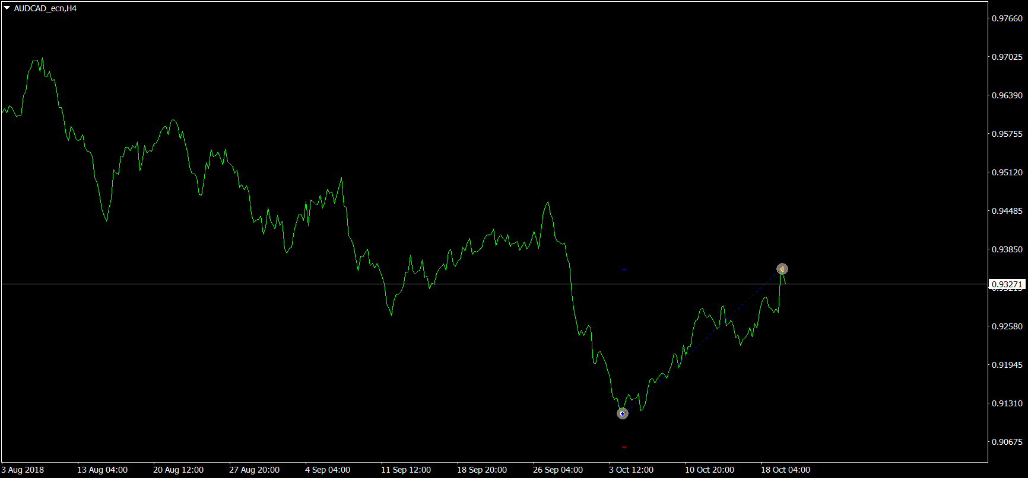This screenshot has height=478, width=1028.
Task: Click the 0.97660 price scale label
Action: pyautogui.click(x=1007, y=18)
